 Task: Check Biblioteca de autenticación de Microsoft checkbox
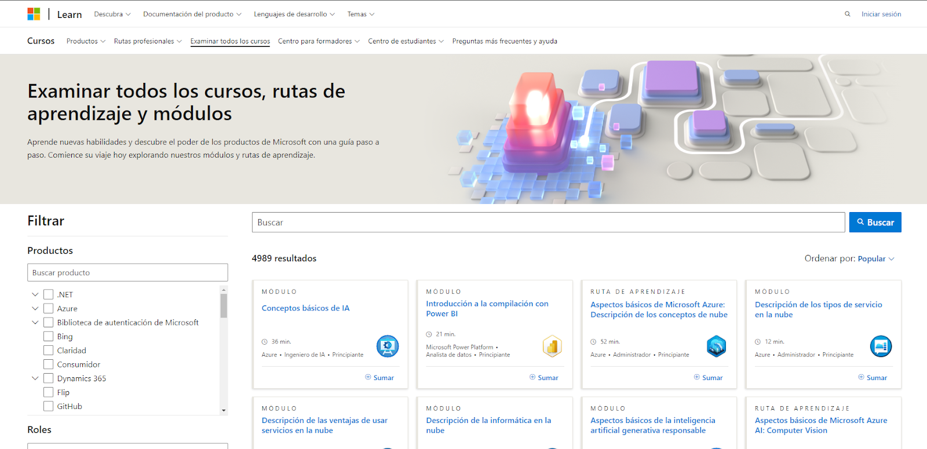pyautogui.click(x=49, y=322)
